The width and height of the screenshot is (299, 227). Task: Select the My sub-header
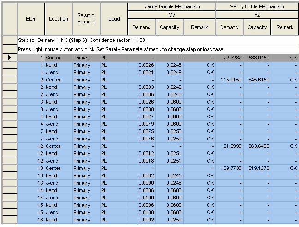171,15
